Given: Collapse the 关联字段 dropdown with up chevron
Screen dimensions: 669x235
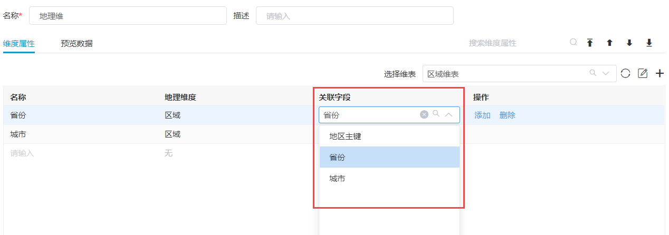Looking at the screenshot, I should pyautogui.click(x=449, y=114).
